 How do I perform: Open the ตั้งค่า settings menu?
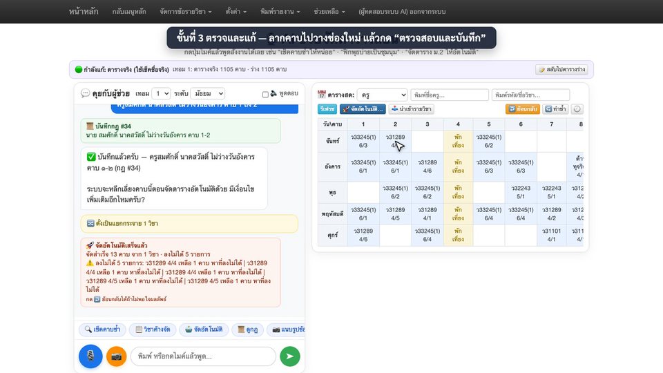[236, 12]
